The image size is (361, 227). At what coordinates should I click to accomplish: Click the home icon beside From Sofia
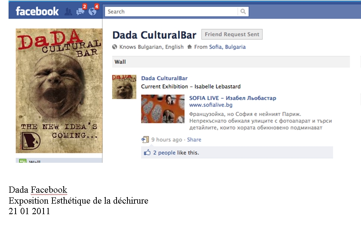coord(190,47)
